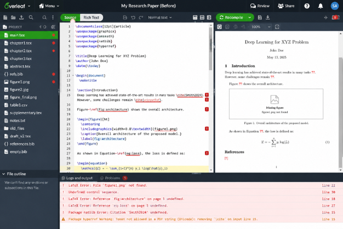Open the new folder icon in sidebar
The width and height of the screenshot is (343, 229).
click(x=13, y=18)
